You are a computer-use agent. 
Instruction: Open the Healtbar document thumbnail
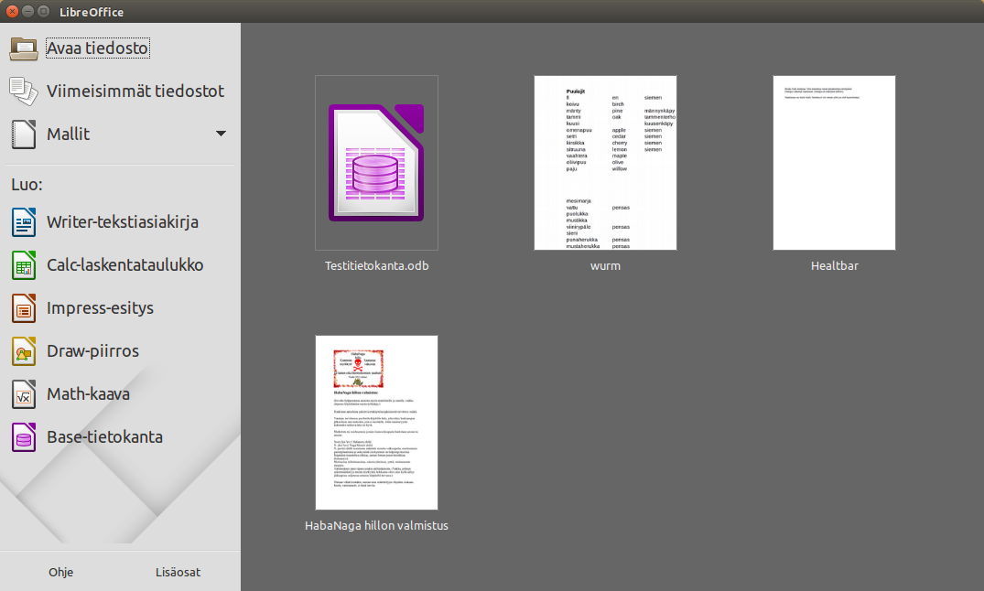pyautogui.click(x=834, y=163)
